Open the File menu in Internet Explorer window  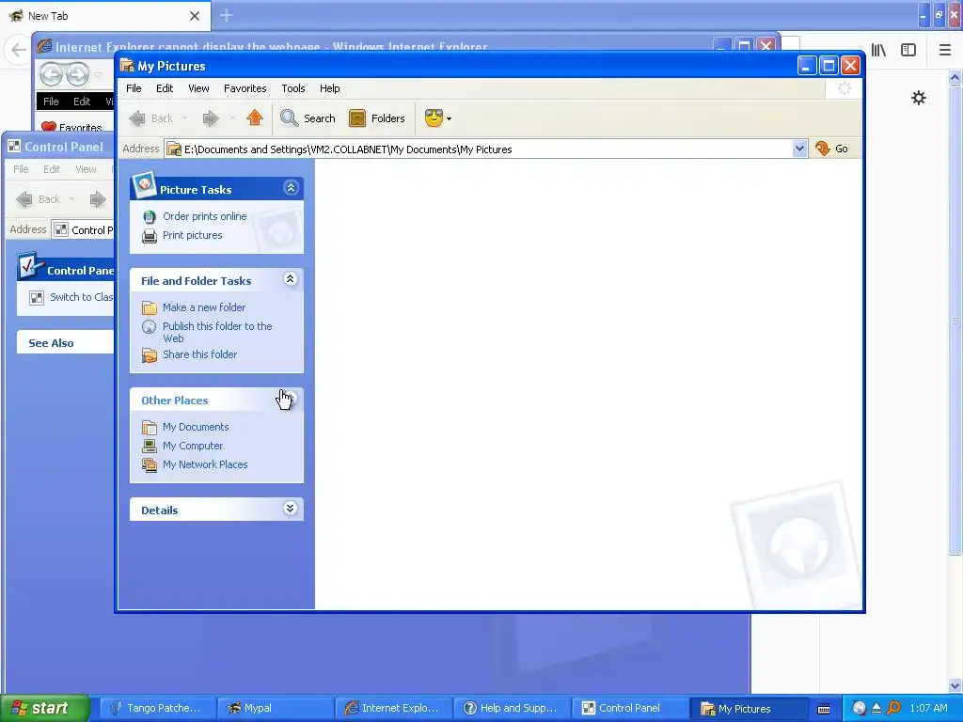(51, 102)
